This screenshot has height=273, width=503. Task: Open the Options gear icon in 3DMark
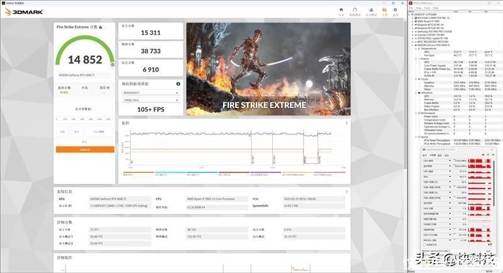(395, 10)
